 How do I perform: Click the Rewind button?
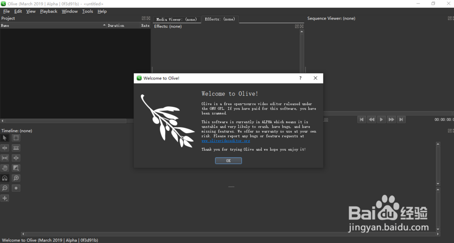pyautogui.click(x=371, y=119)
